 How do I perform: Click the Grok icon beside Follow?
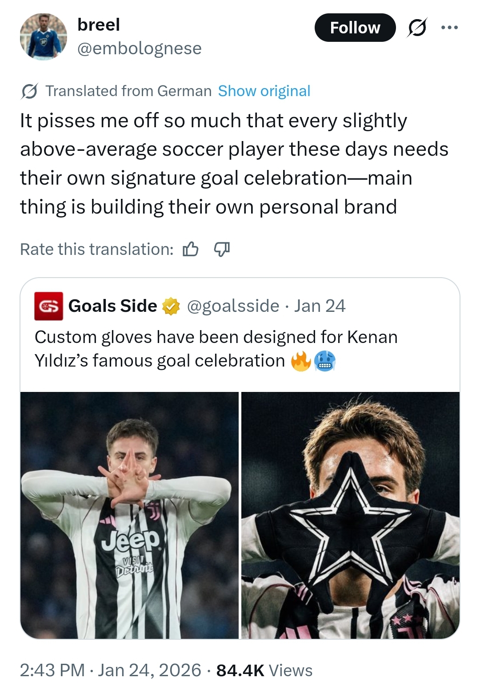(417, 28)
